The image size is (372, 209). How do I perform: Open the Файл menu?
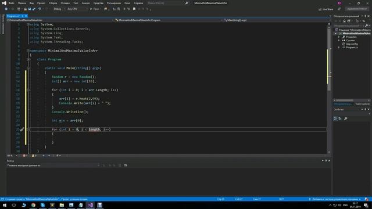[x=12, y=3]
